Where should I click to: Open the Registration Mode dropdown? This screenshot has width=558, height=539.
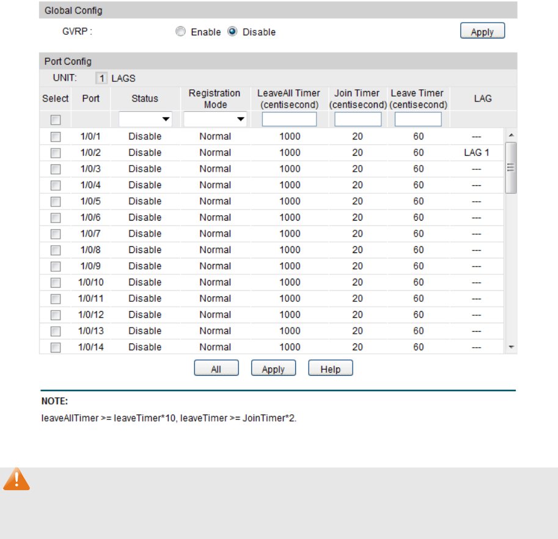click(x=215, y=119)
